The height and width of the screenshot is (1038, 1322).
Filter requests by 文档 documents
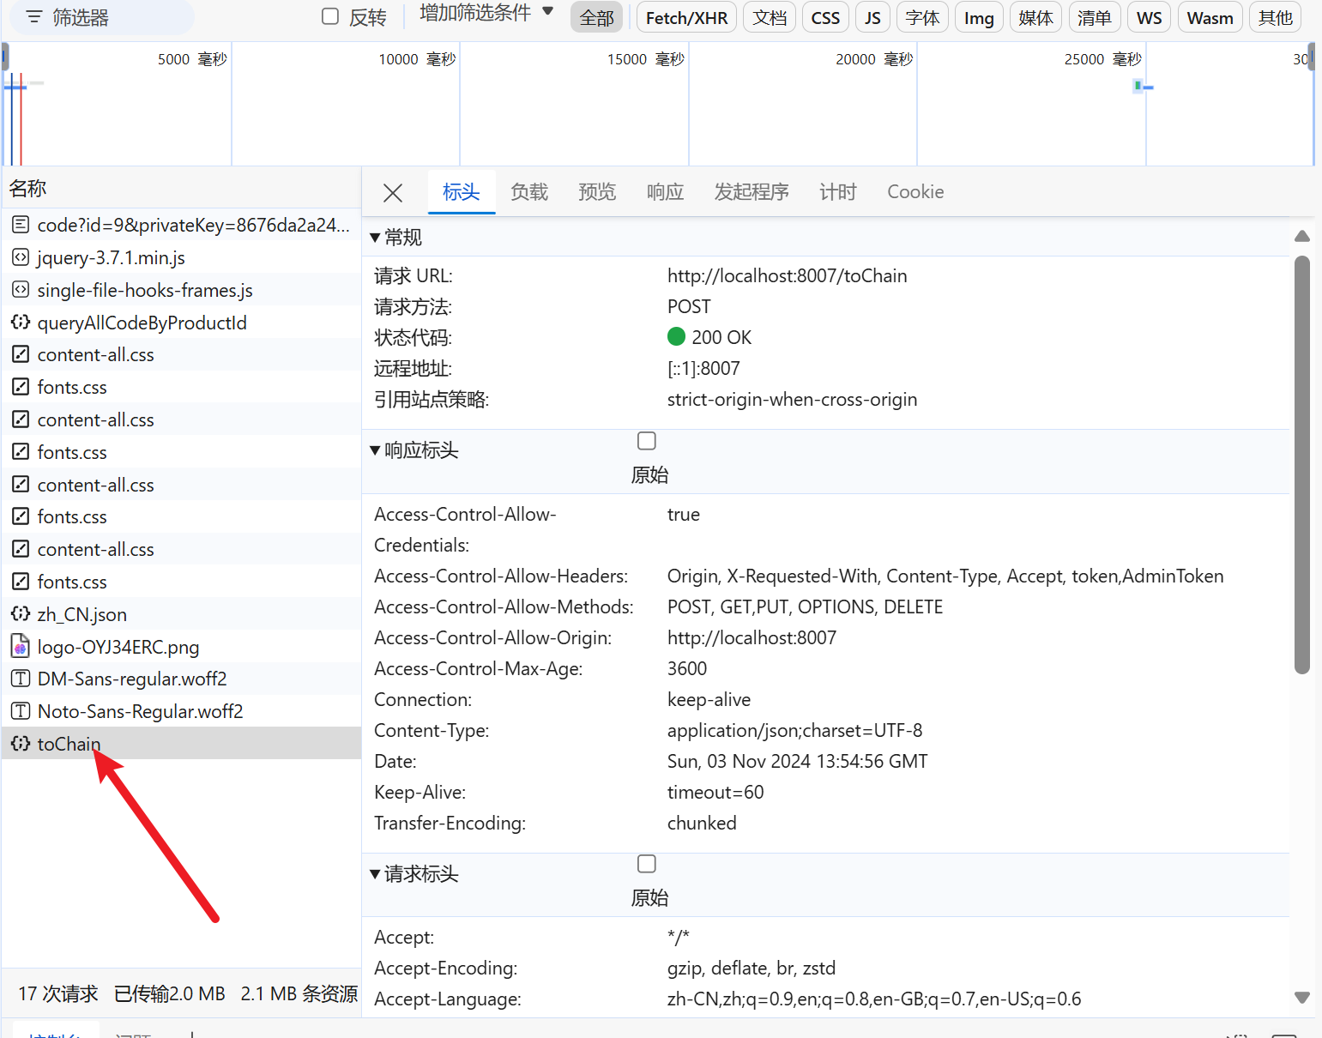[770, 17]
